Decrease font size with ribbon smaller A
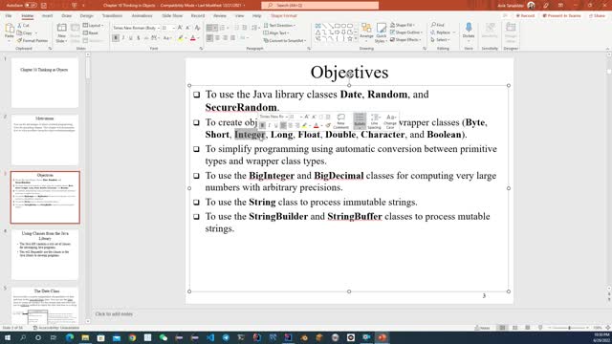Image resolution: width=612 pixels, height=344 pixels. 187,28
